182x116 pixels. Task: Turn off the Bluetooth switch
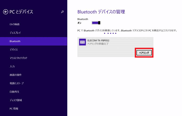[x=96, y=23]
